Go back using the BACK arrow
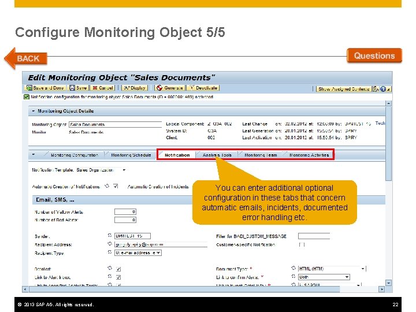Viewport: 416px width, 312px height. [26, 58]
